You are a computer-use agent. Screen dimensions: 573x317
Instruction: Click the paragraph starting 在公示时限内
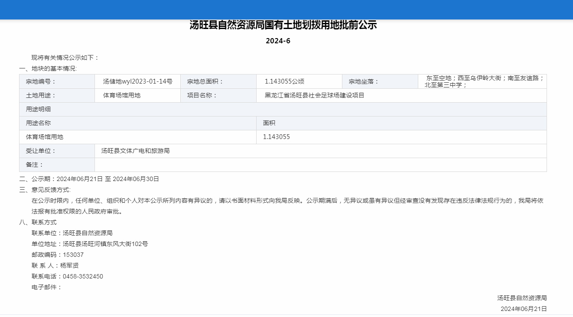pos(287,201)
